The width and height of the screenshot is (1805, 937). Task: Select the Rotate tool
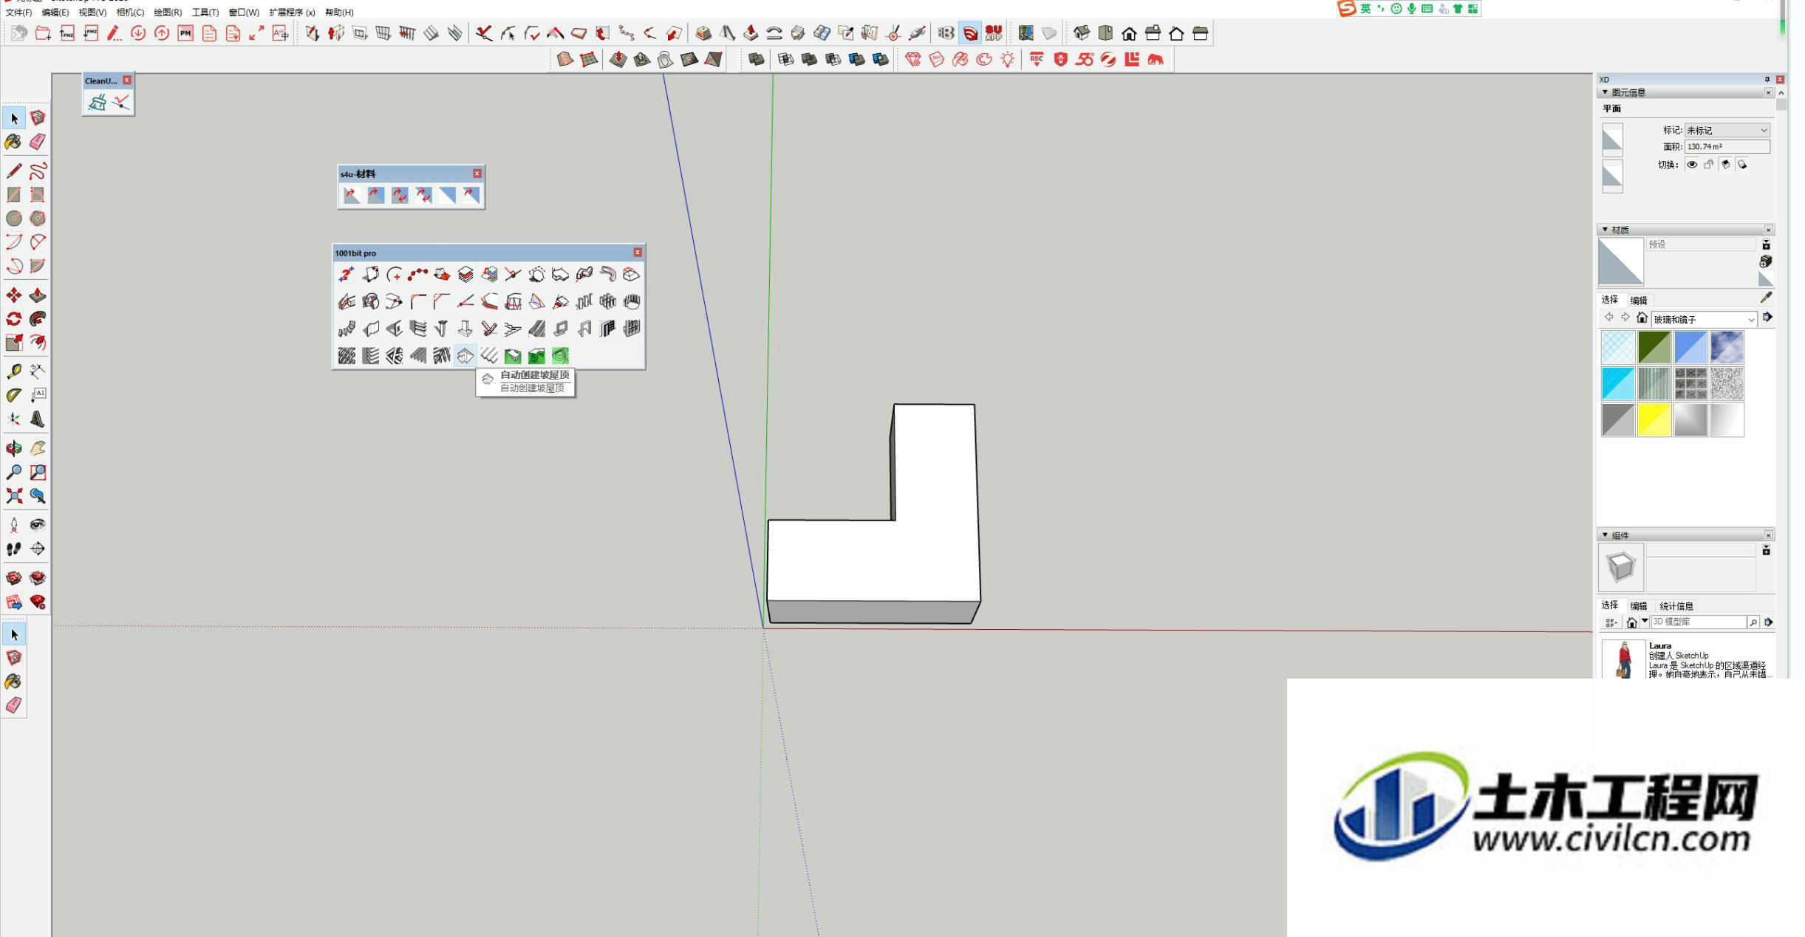point(13,319)
